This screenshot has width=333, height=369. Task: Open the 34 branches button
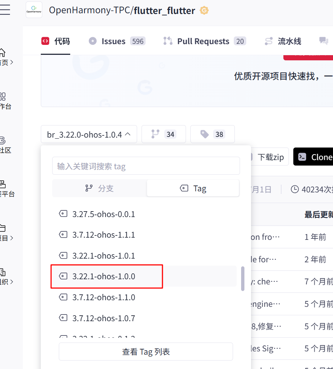click(164, 134)
